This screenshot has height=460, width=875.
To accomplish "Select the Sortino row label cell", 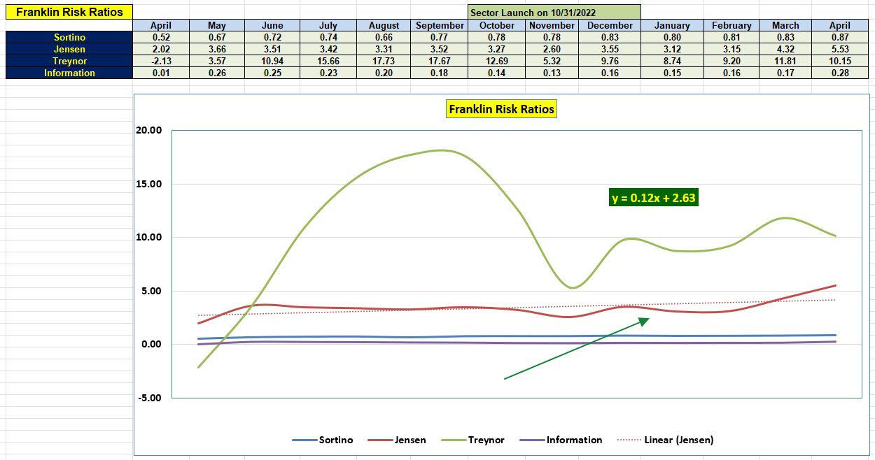I will (70, 38).
